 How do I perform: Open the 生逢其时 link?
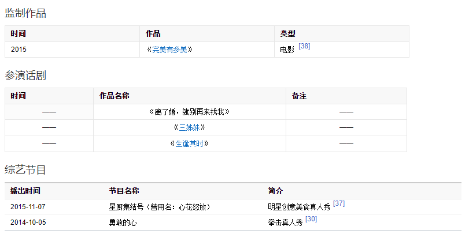point(190,143)
